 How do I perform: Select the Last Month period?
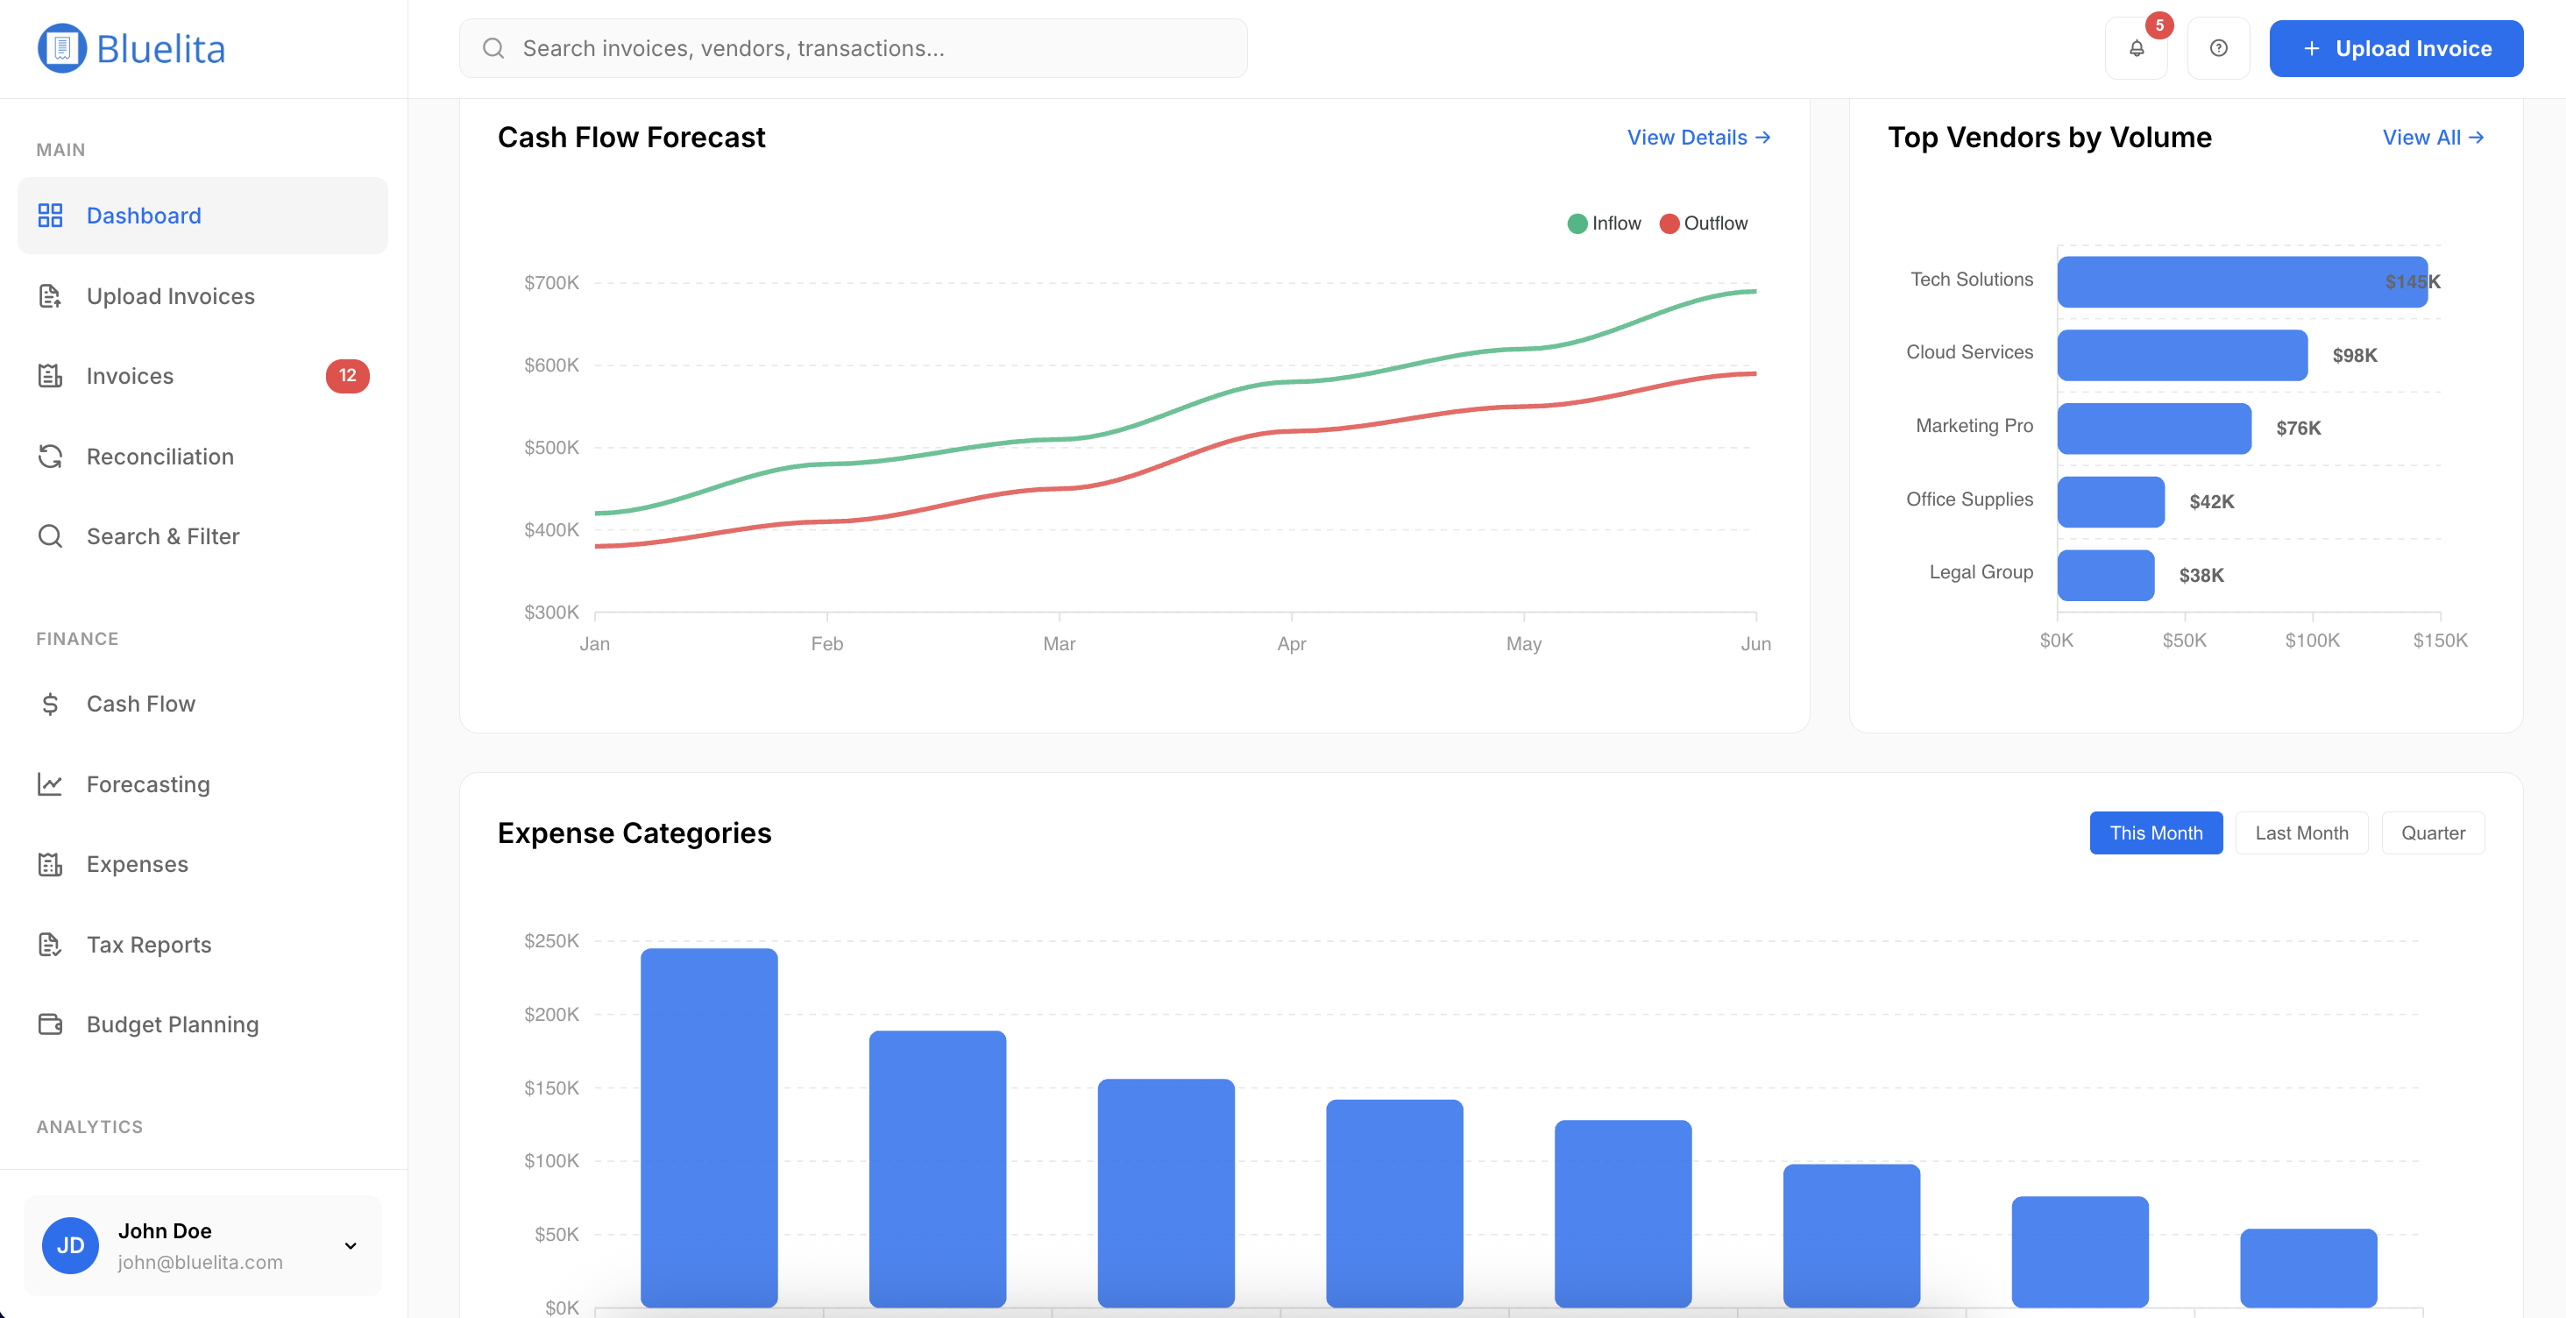(x=2300, y=833)
